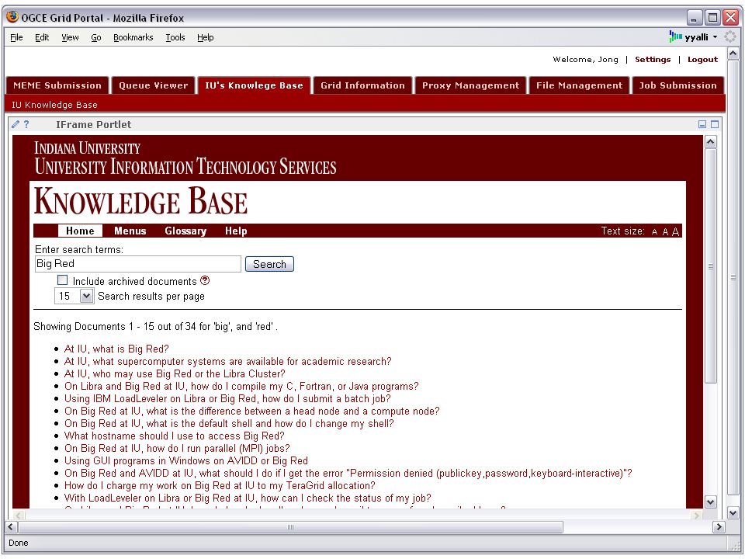745x559 pixels.
Task: Open Knowledge Base Help link
Action: tap(236, 231)
